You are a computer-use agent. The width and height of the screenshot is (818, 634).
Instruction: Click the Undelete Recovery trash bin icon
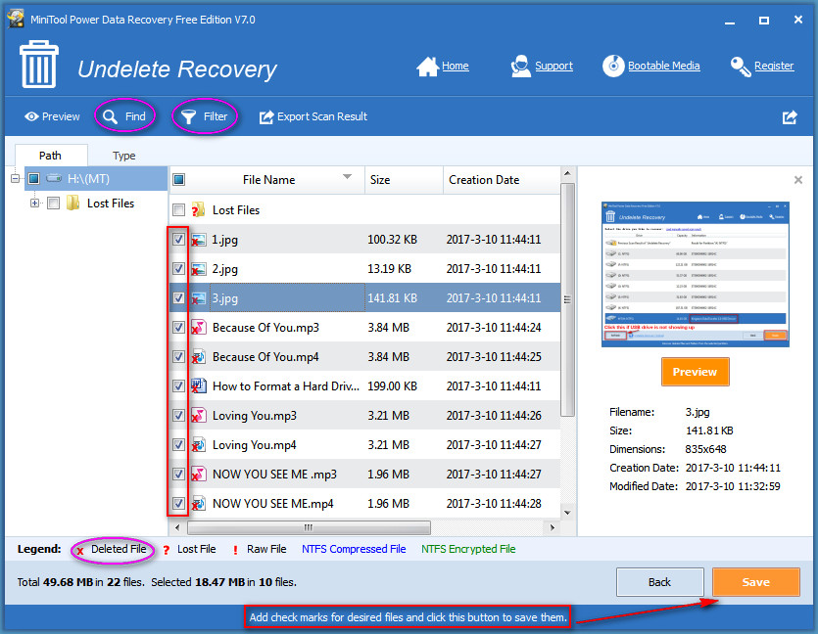coord(39,65)
